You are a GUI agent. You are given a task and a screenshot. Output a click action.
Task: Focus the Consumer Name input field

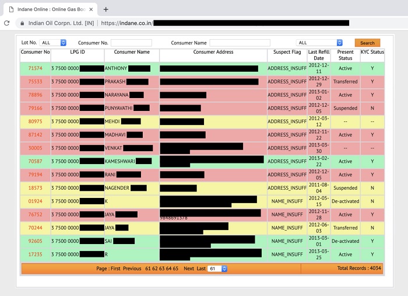(x=240, y=43)
